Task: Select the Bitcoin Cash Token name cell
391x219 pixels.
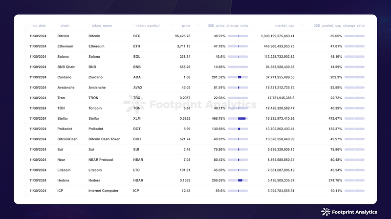Action: (x=104, y=139)
